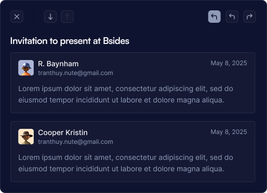Select sender name Cooper Kristin

click(63, 132)
